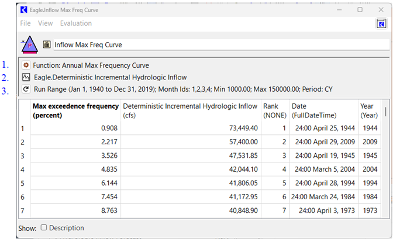Image resolution: width=393 pixels, height=239 pixels.
Task: Click the Inflow Max Freq Curve name field
Action: (x=216, y=44)
